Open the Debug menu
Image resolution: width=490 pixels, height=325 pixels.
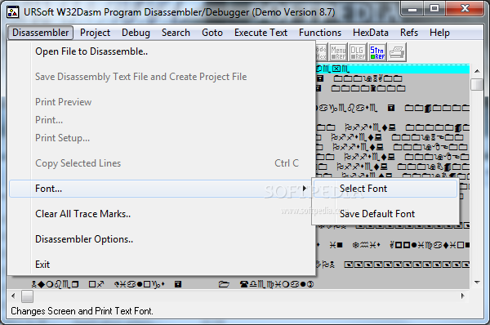(136, 33)
